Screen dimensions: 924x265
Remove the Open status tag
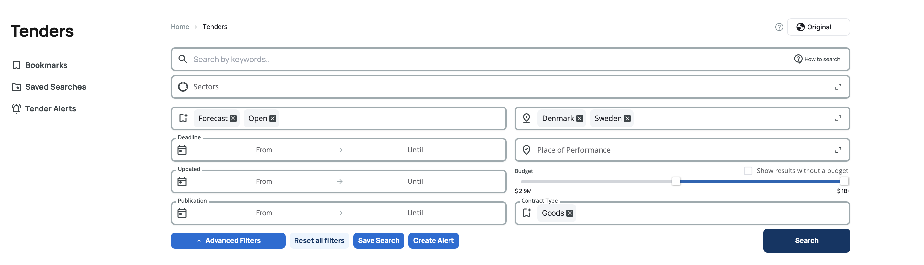click(273, 118)
